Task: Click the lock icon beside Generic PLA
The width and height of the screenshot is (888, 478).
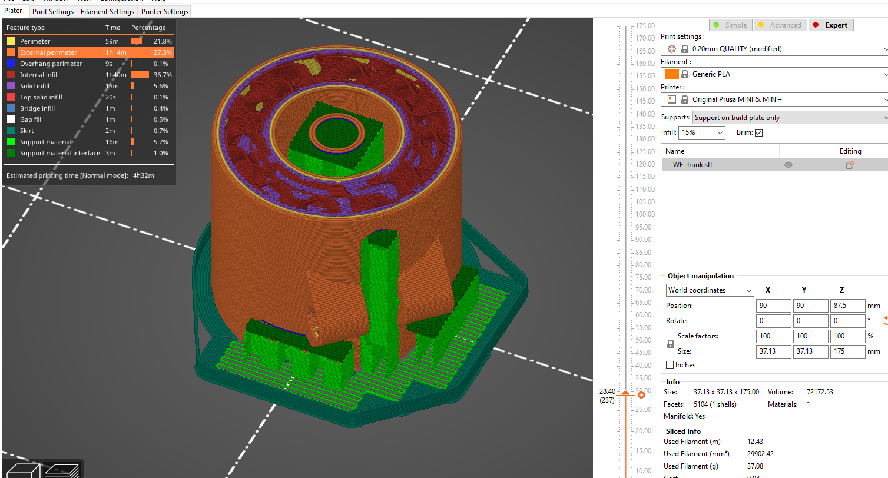Action: pyautogui.click(x=685, y=74)
